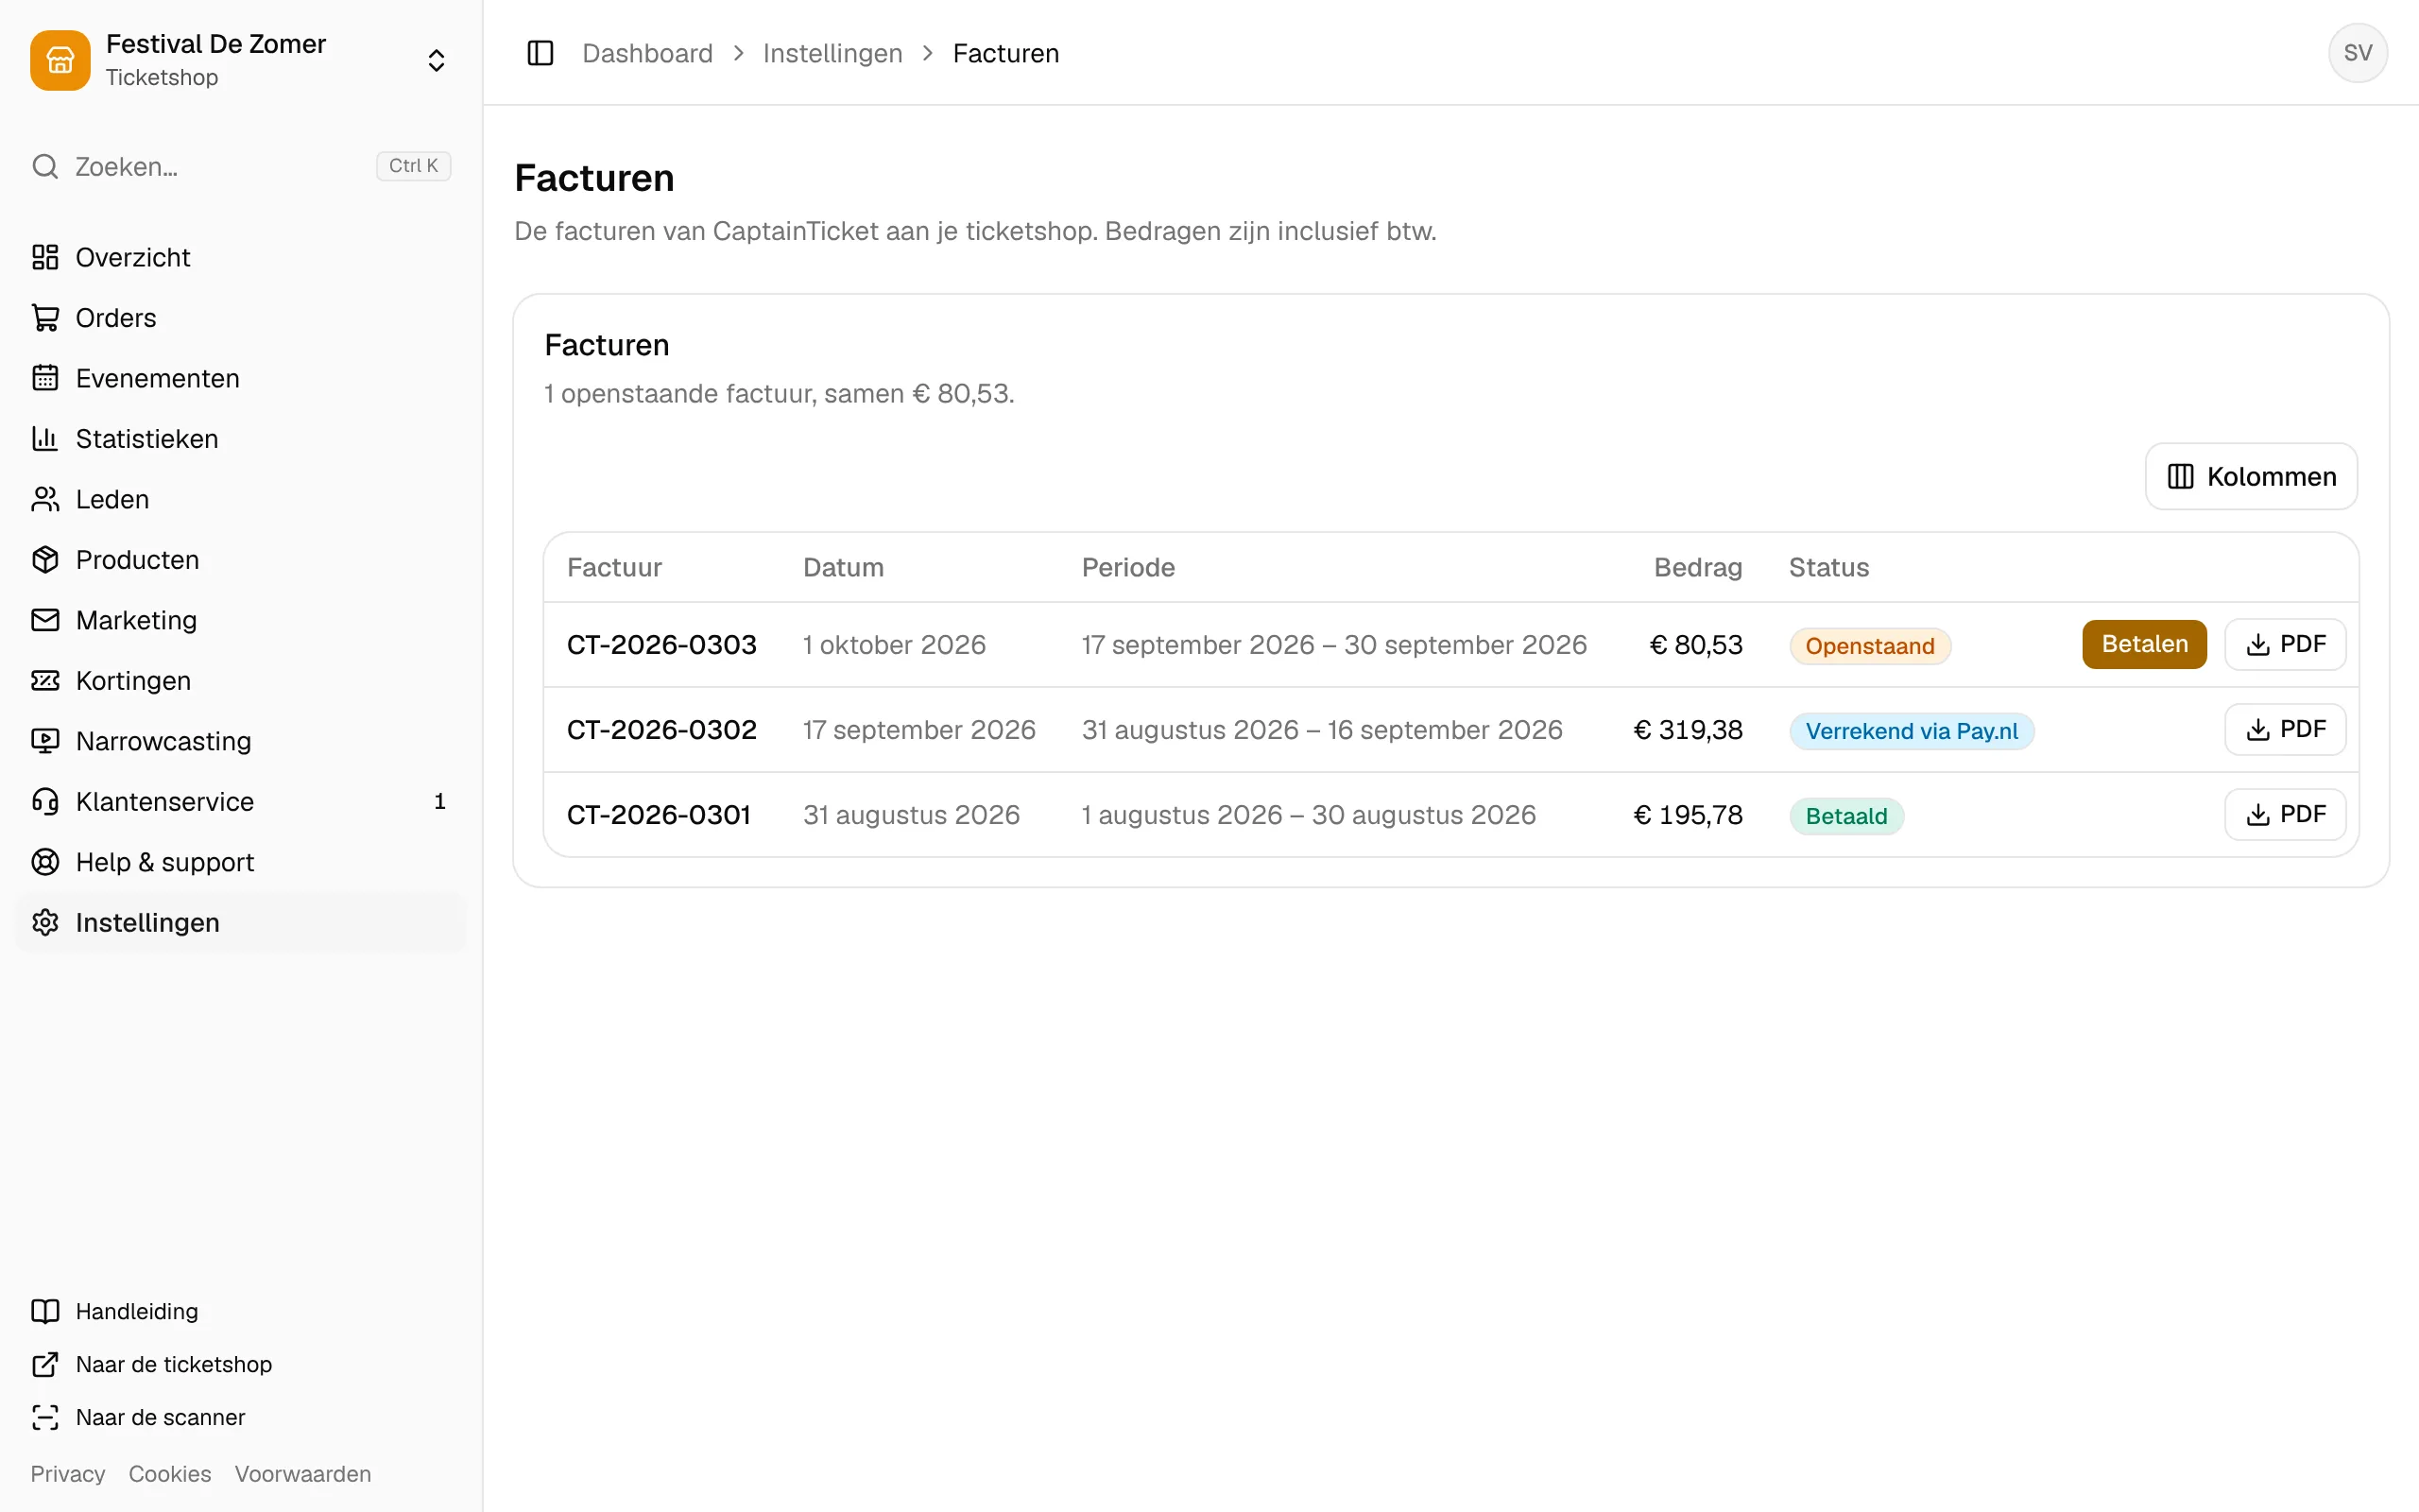Click the amount € 319,38
Image resolution: width=2419 pixels, height=1512 pixels.
pyautogui.click(x=1688, y=730)
